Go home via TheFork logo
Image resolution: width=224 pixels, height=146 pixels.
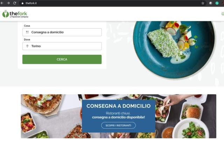[15, 14]
